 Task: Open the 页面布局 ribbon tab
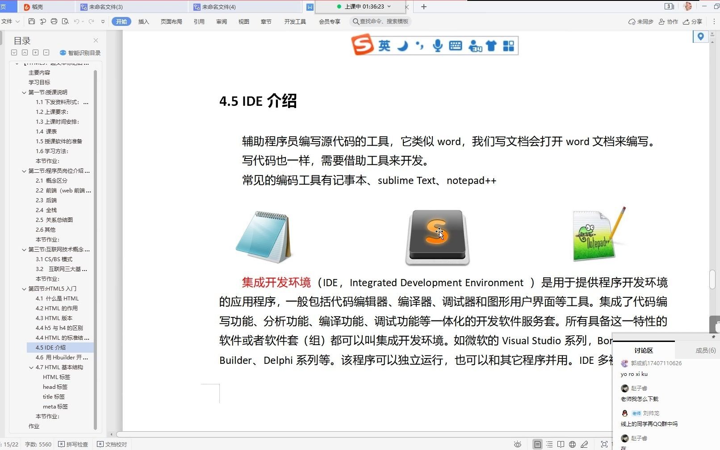172,21
